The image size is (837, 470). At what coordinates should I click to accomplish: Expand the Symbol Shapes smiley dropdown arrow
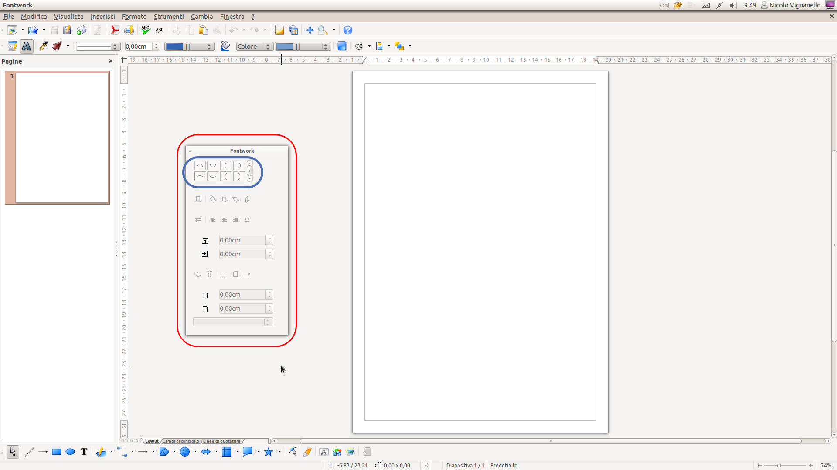195,452
